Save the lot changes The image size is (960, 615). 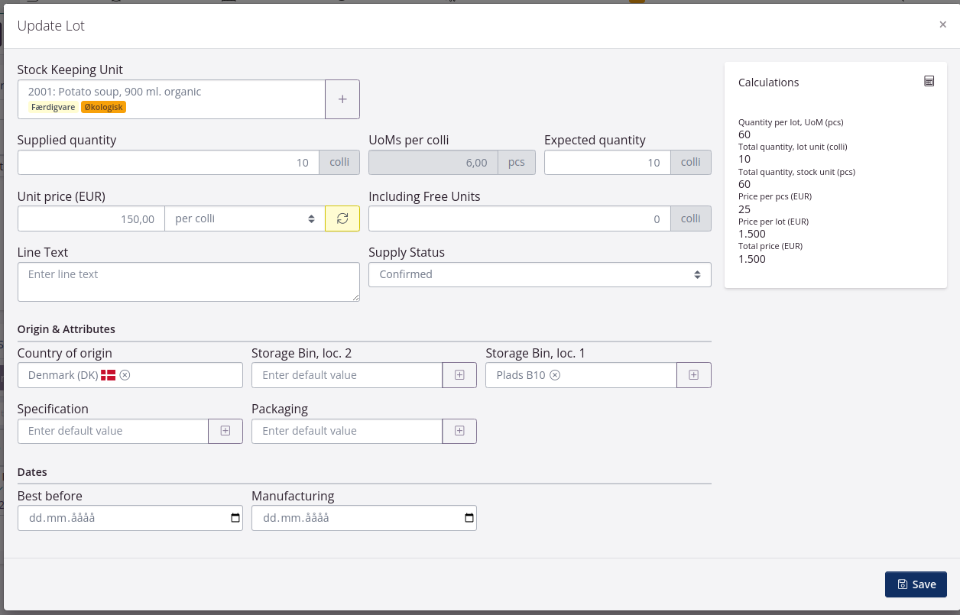pyautogui.click(x=916, y=584)
